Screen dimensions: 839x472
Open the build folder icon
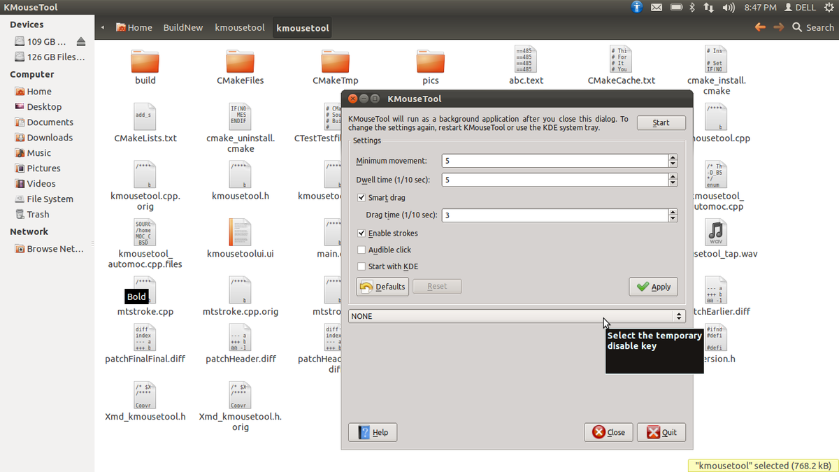point(145,62)
